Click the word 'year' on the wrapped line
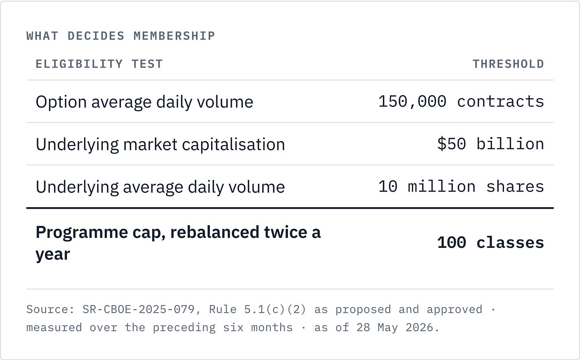 [x=53, y=254]
